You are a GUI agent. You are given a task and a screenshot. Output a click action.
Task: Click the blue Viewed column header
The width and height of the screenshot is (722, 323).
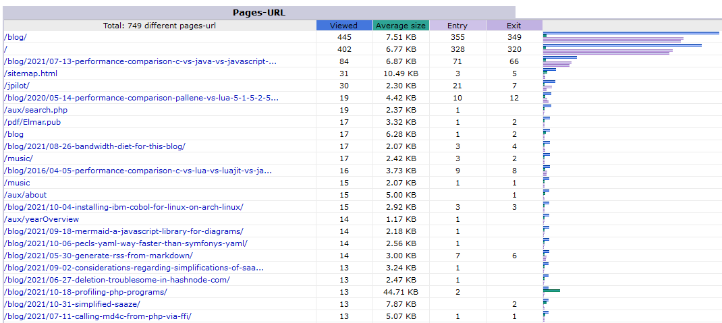point(344,26)
